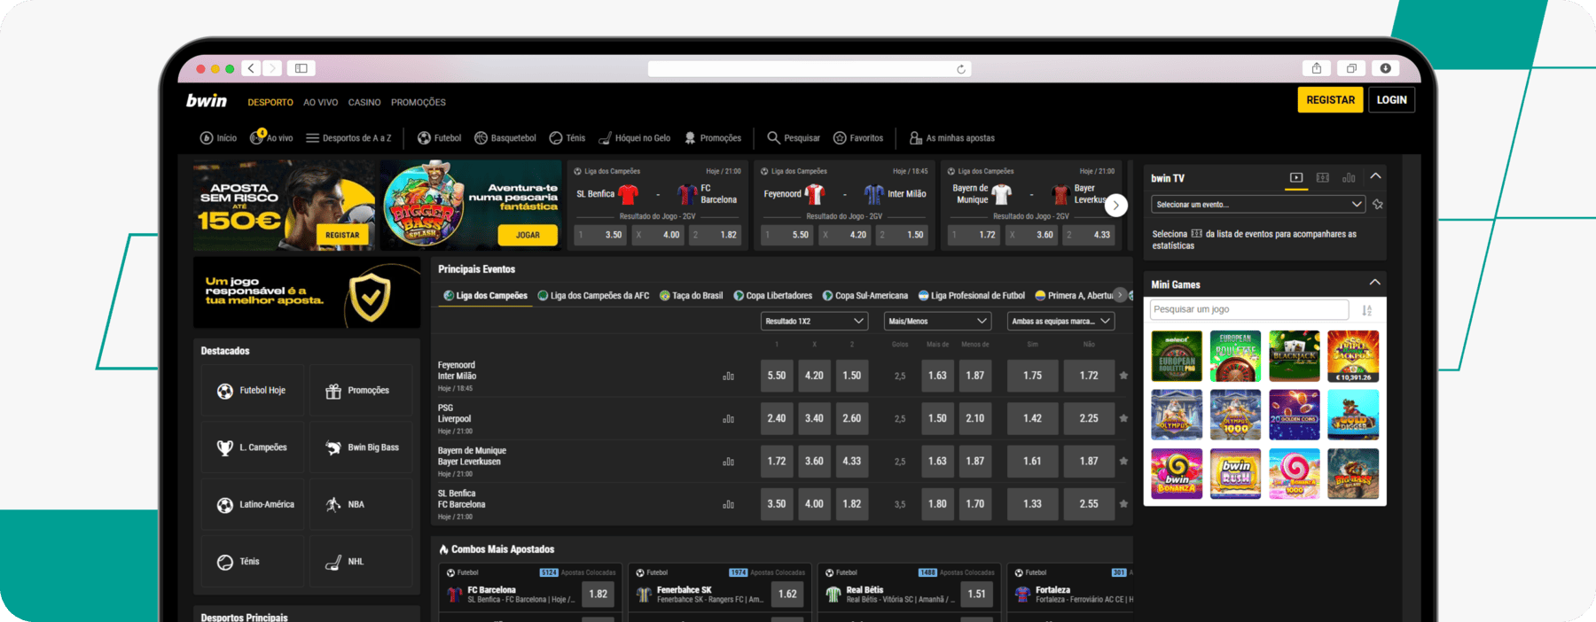Open NHL tile in Destacados
The width and height of the screenshot is (1596, 622).
(x=361, y=562)
